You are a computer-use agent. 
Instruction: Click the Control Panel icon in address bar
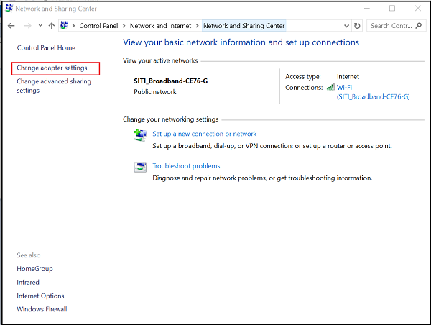click(64, 26)
